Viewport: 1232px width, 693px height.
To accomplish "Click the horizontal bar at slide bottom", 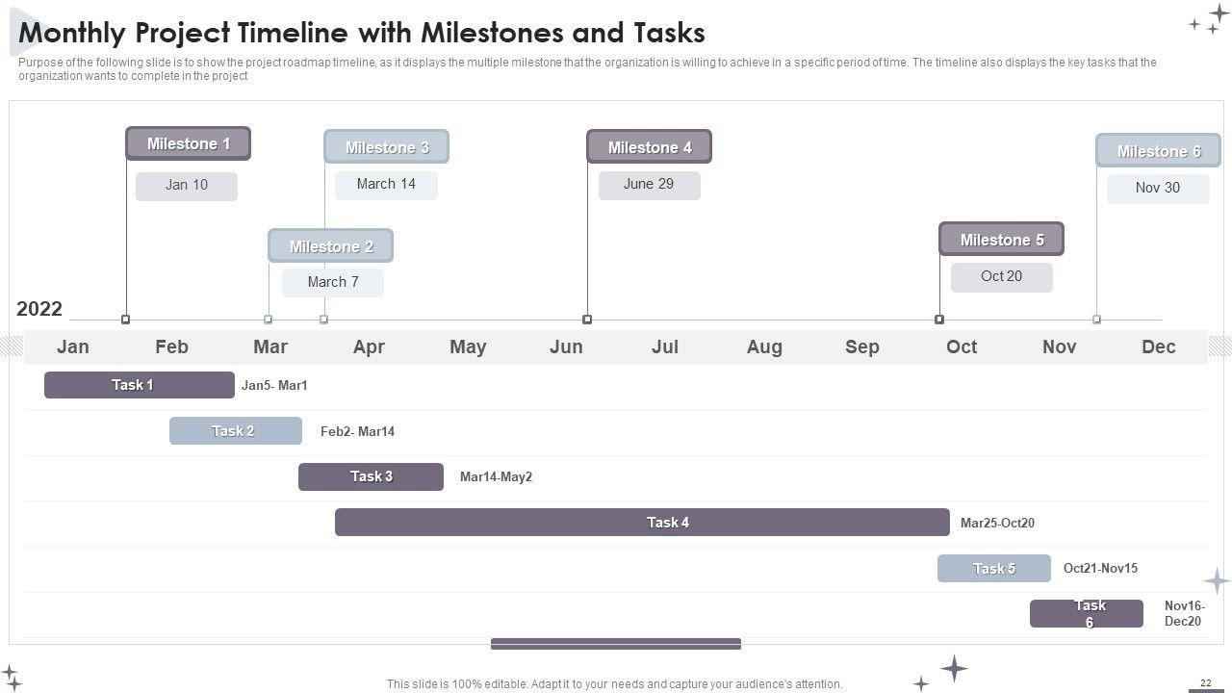I will tap(616, 644).
